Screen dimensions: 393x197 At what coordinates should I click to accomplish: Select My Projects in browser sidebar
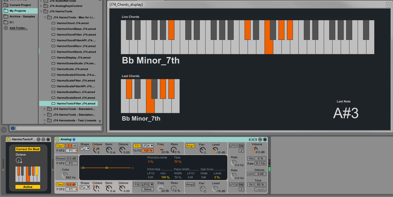point(20,11)
